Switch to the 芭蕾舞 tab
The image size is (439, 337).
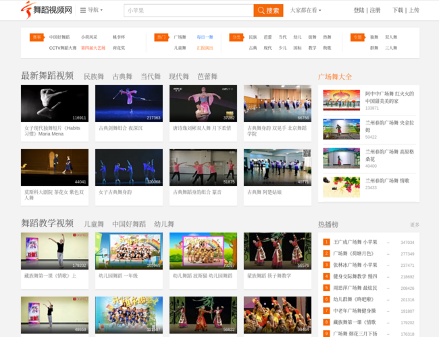[x=207, y=77]
